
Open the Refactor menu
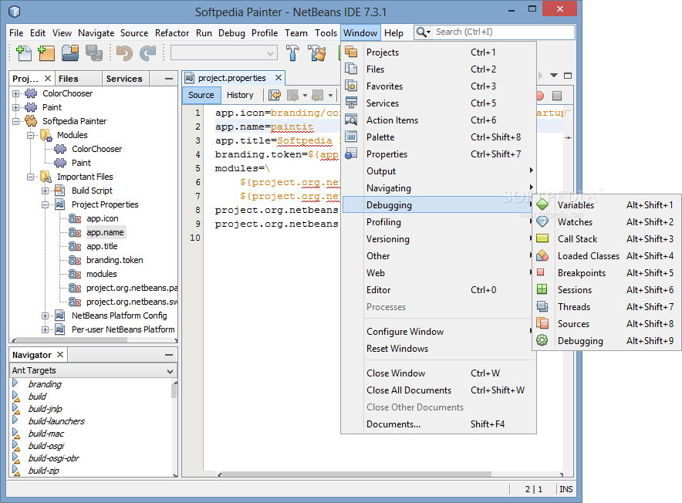coord(172,33)
